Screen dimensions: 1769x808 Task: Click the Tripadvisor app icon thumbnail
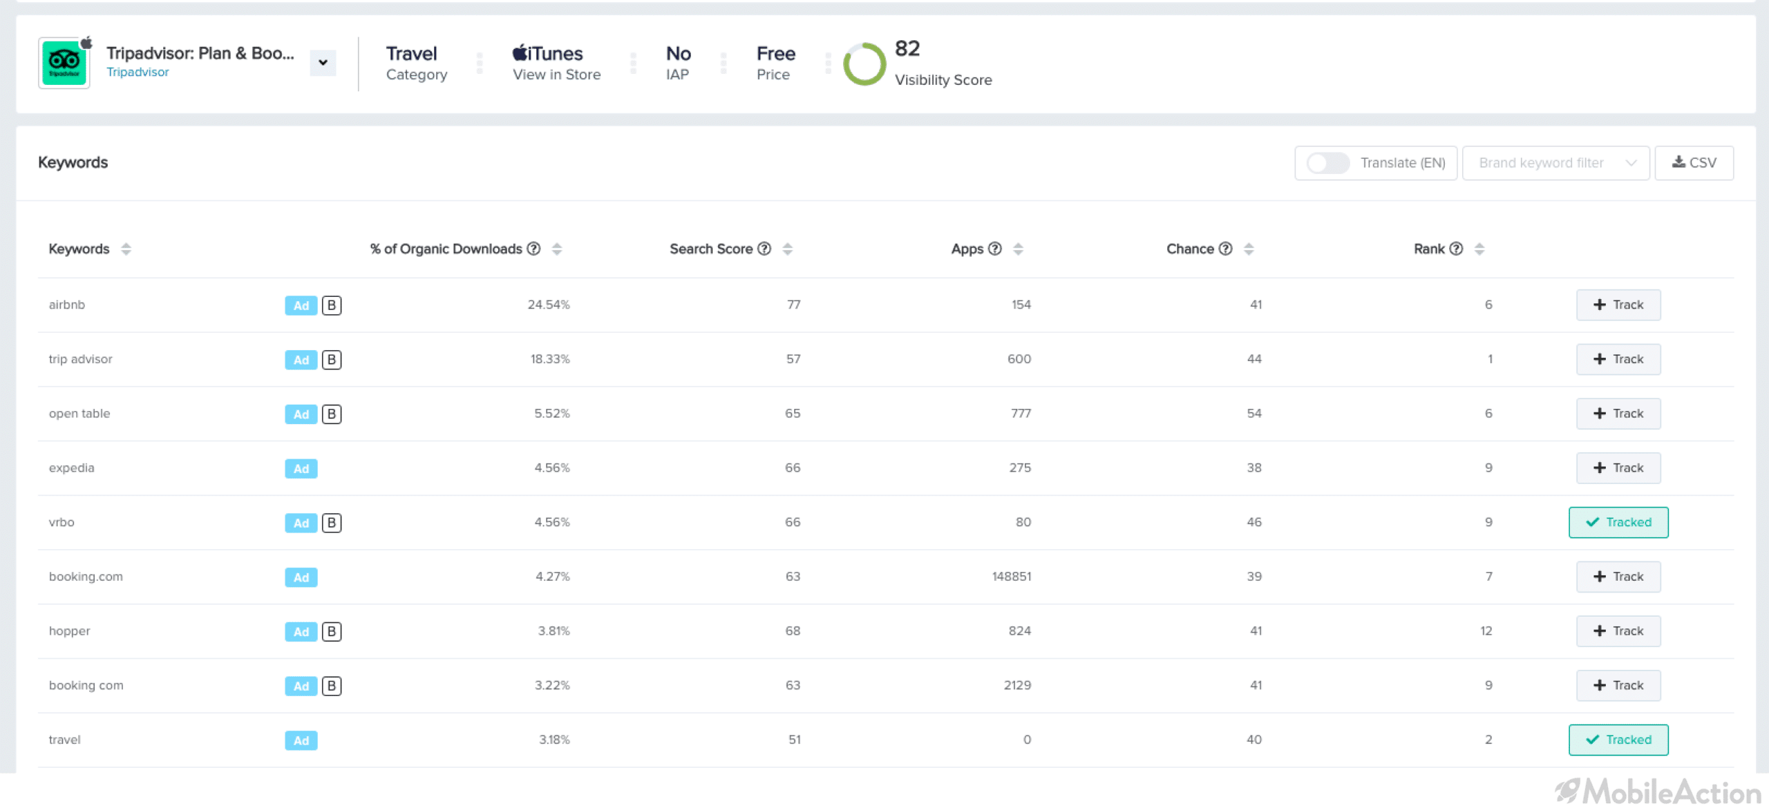(64, 63)
